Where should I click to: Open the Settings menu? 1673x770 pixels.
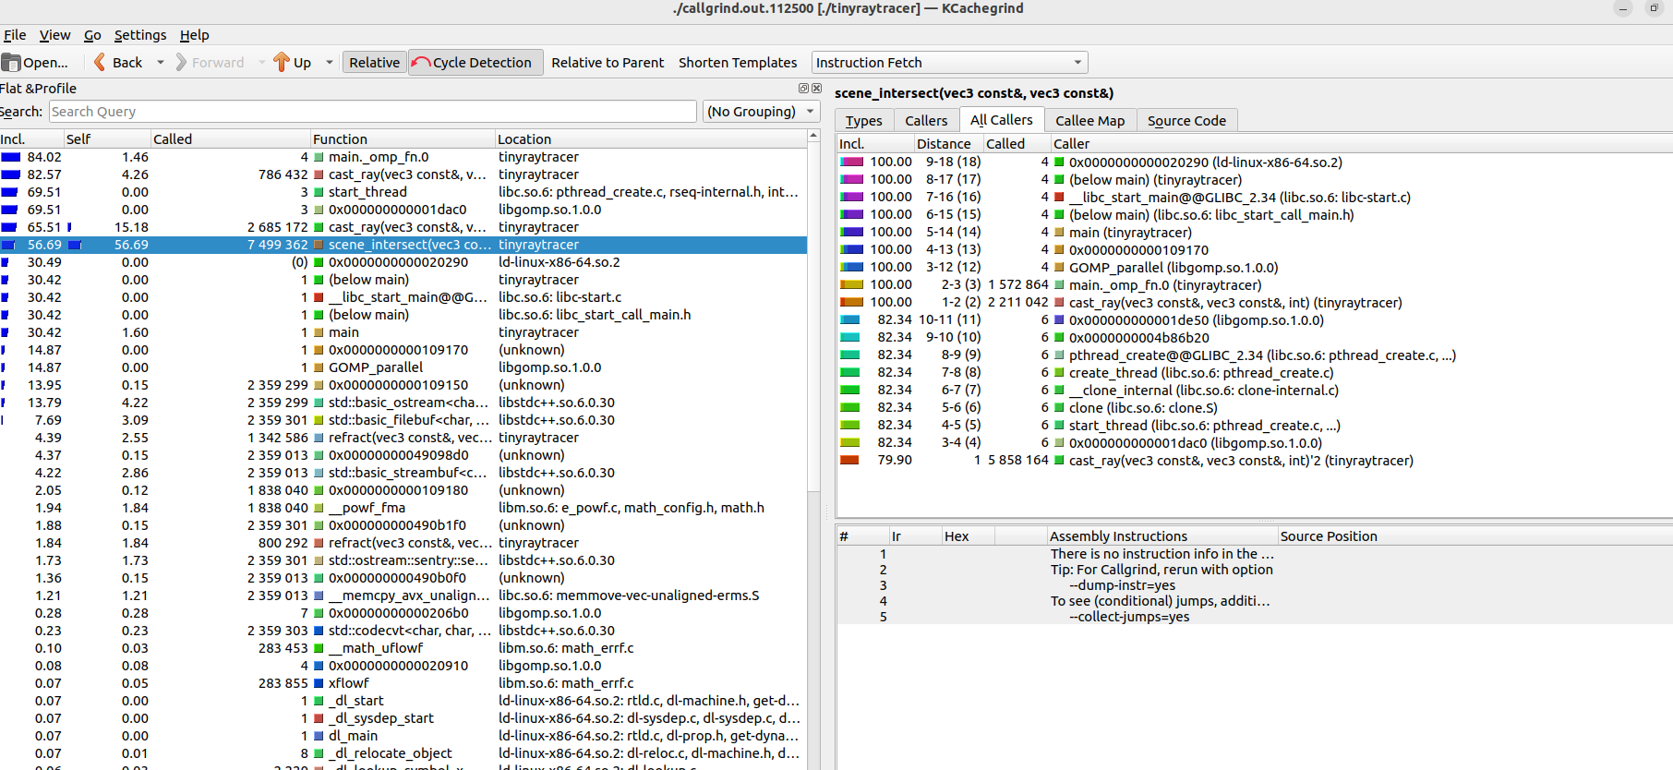click(139, 35)
